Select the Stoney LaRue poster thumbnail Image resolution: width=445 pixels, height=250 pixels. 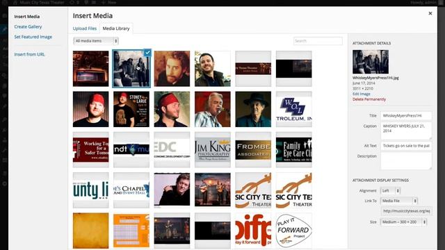point(131,109)
